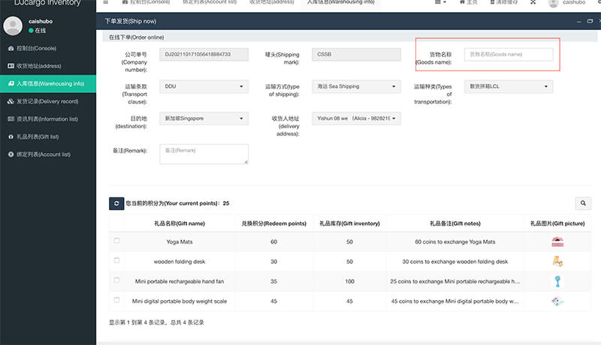
Task: Open the Sea Shipping type dropdown
Action: (356, 86)
